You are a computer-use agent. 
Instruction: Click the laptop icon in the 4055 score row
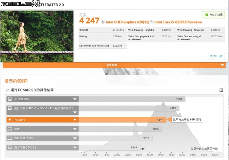click(x=10, y=129)
